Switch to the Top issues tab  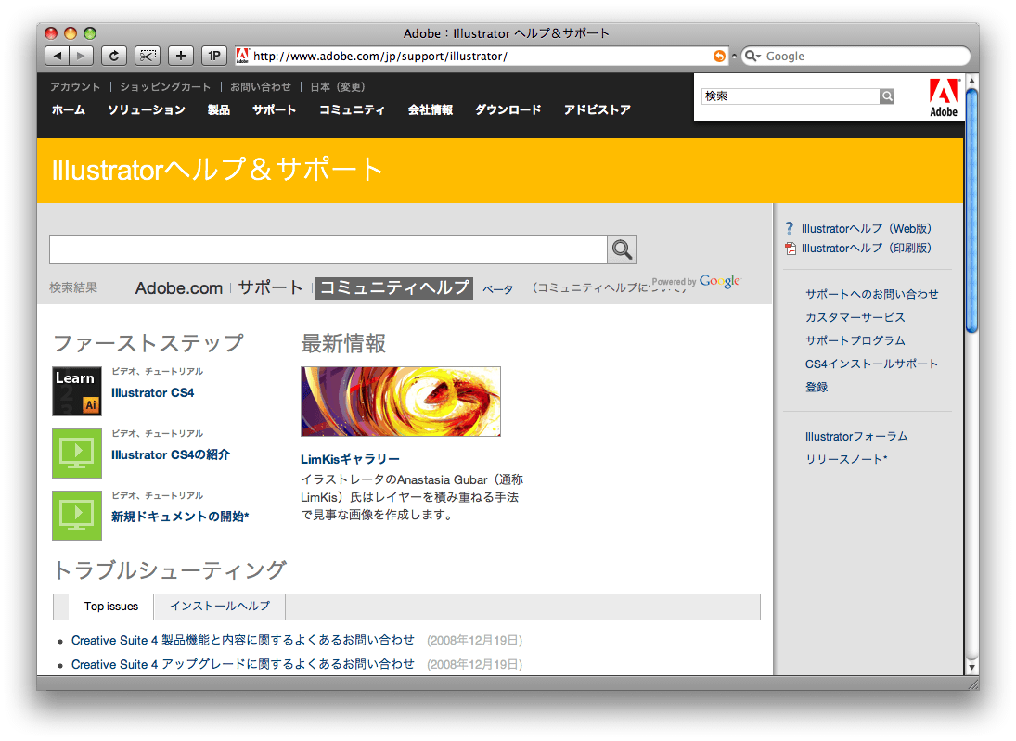[x=110, y=607]
